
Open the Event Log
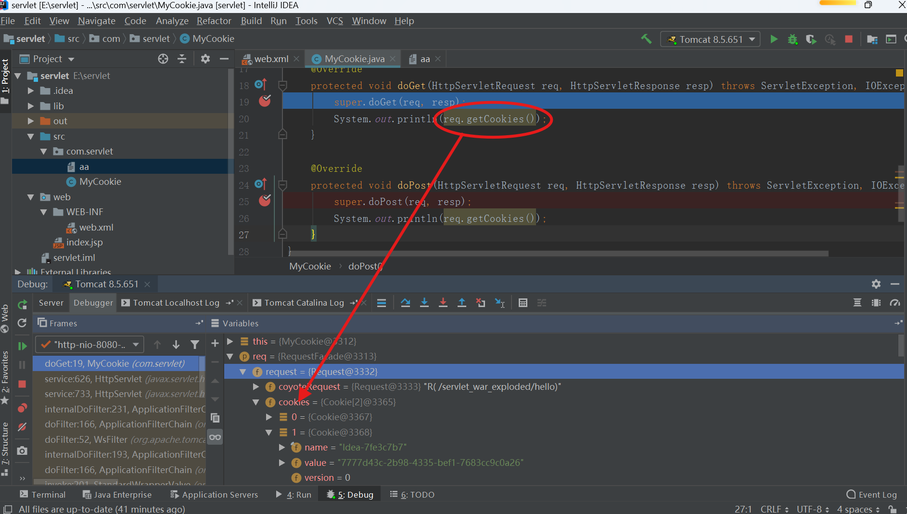coord(871,495)
